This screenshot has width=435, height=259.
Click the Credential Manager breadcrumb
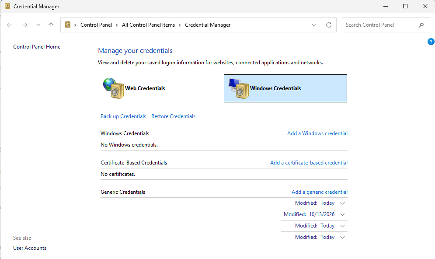(x=208, y=25)
